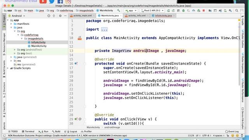Close the InfoActivity.java tab
This screenshot has height=140, width=249.
click(174, 16)
